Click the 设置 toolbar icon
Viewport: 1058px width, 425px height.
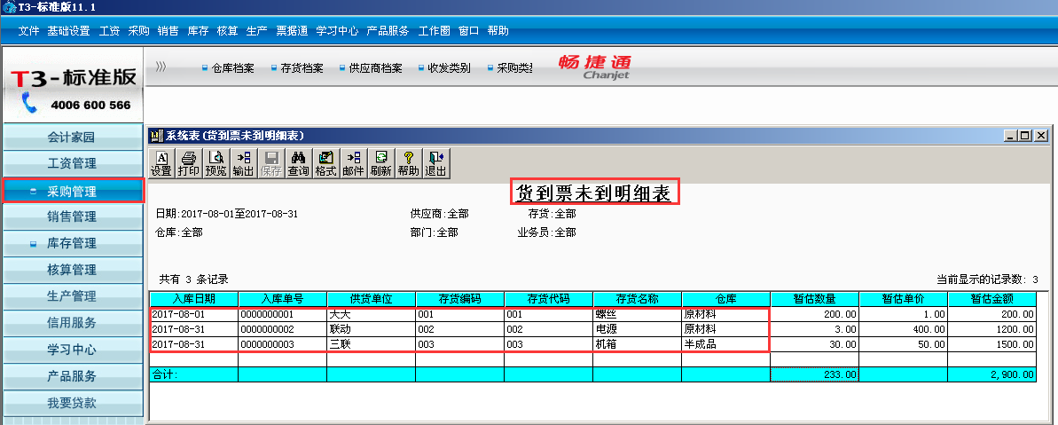tap(161, 164)
